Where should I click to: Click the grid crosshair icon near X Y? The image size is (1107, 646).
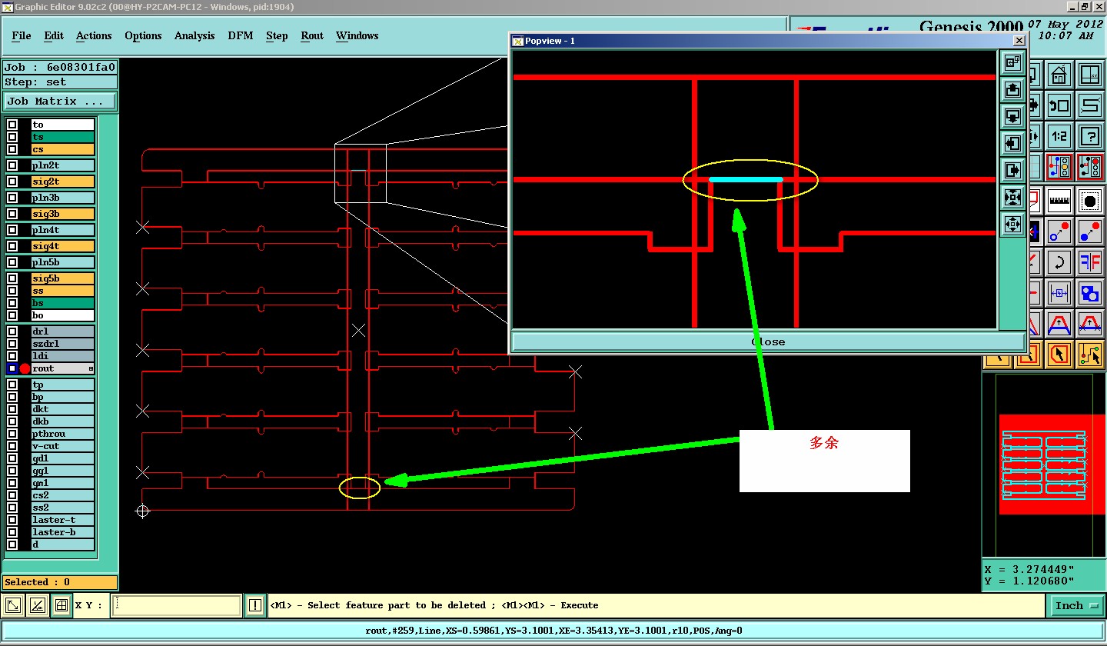click(61, 605)
